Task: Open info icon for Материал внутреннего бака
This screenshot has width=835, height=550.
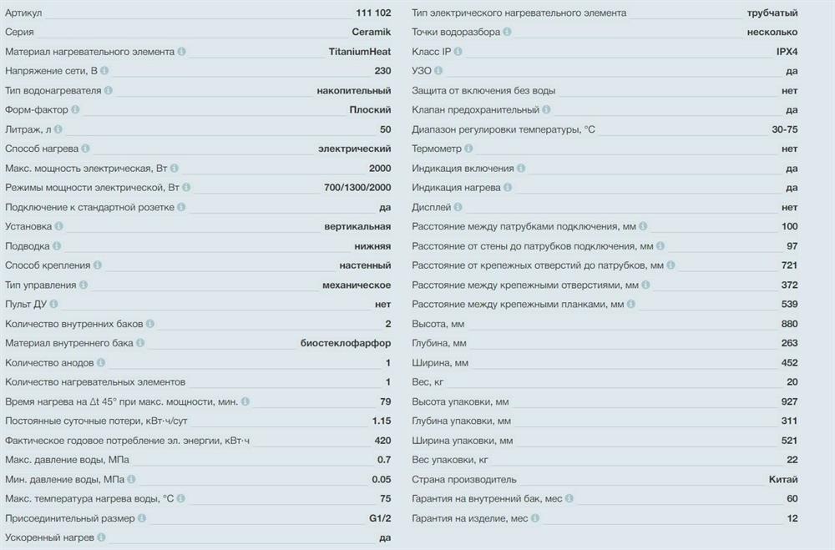Action: [140, 343]
